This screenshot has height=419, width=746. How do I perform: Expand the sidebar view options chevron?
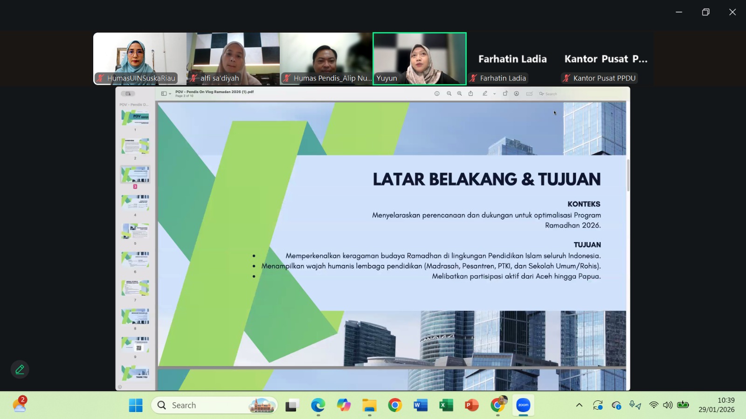point(170,94)
